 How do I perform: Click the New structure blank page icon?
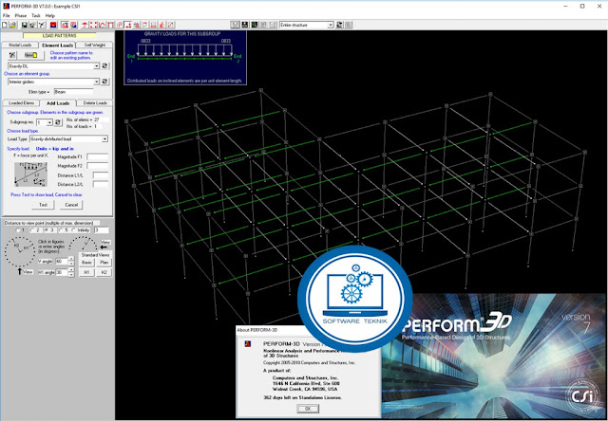(x=4, y=25)
